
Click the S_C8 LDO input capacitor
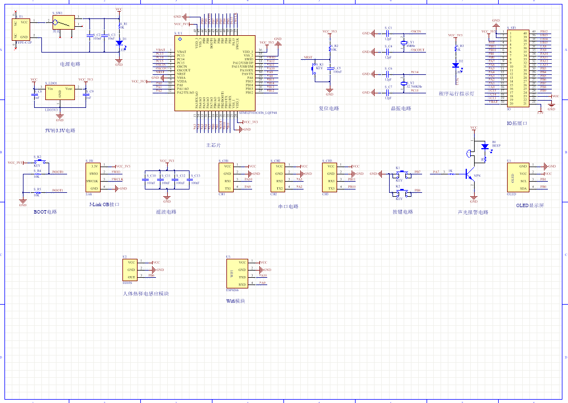point(35,94)
